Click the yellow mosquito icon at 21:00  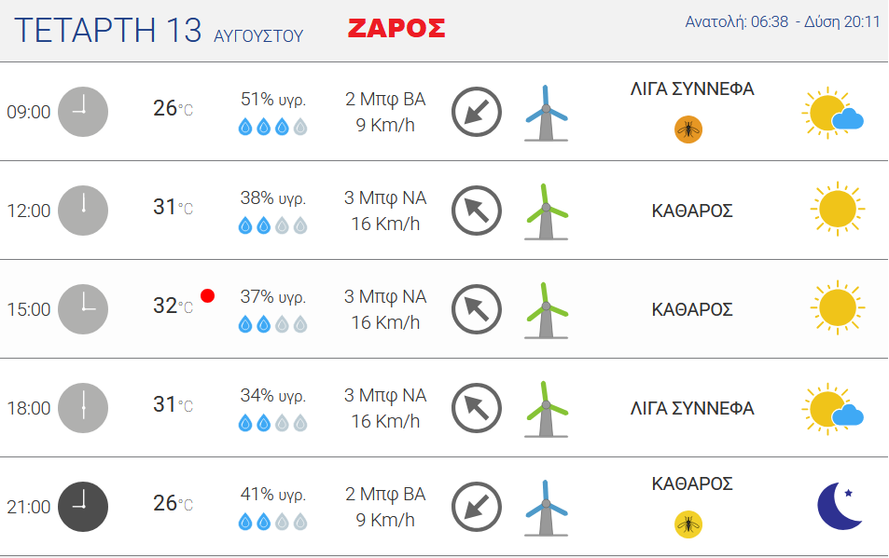tap(688, 524)
